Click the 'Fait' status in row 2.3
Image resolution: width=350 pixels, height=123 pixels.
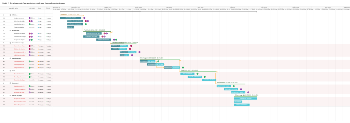(40, 40)
